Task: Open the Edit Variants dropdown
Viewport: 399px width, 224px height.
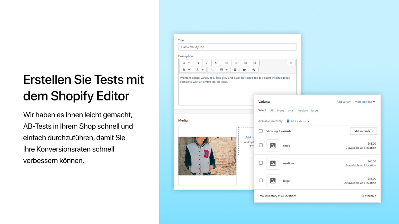Action: pos(363,131)
